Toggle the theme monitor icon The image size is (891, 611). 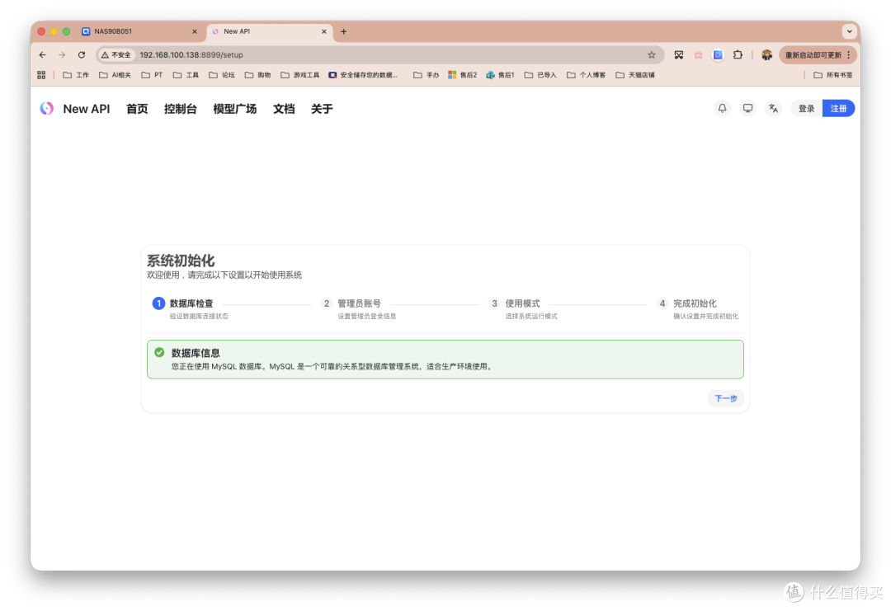tap(747, 109)
